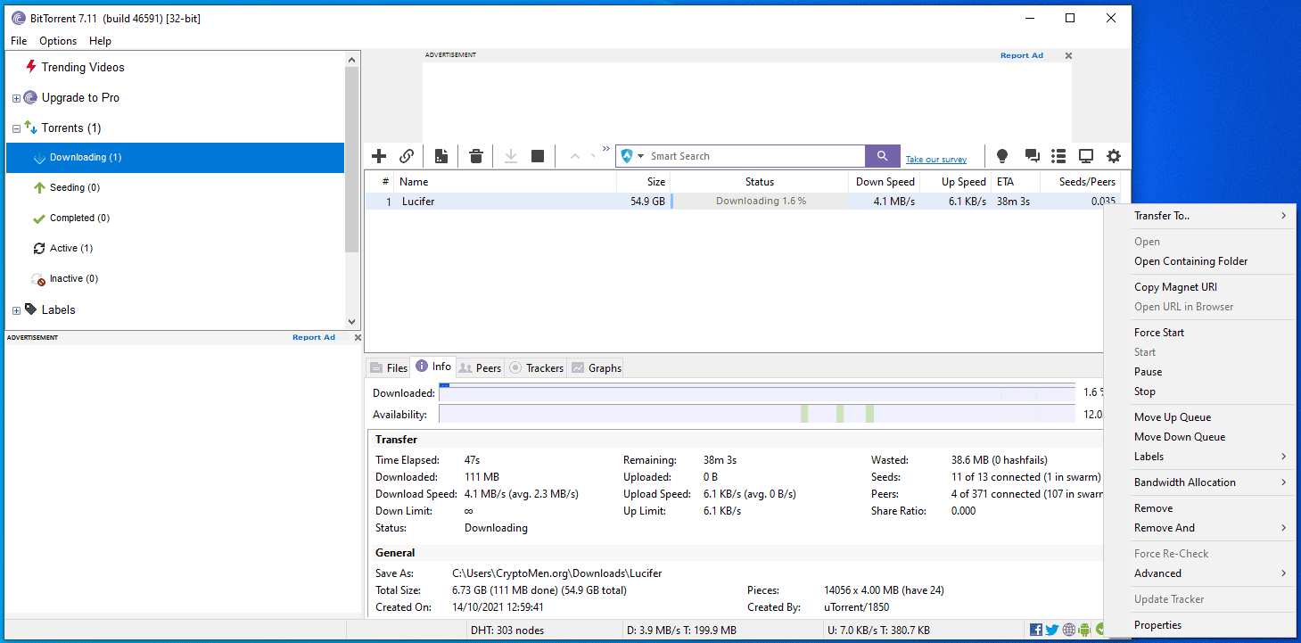
Task: Click the Downloaded pieces progress bar
Action: click(x=757, y=392)
